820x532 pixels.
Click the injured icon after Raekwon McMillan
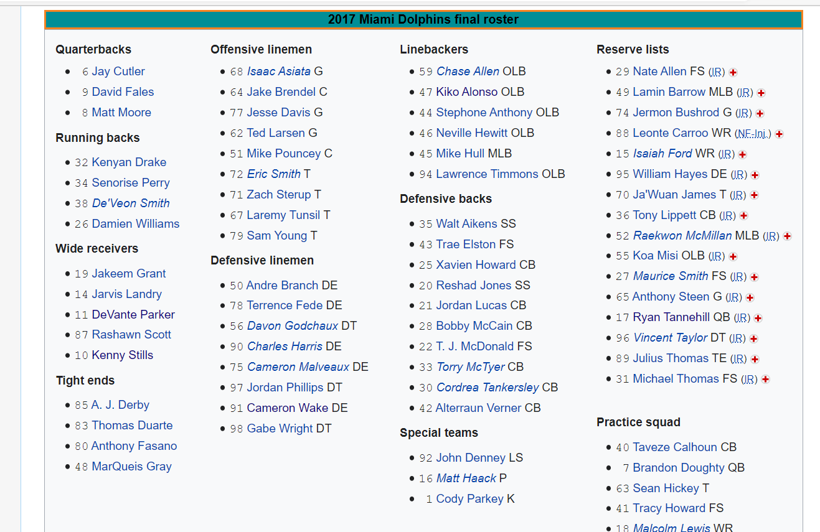pyautogui.click(x=787, y=236)
